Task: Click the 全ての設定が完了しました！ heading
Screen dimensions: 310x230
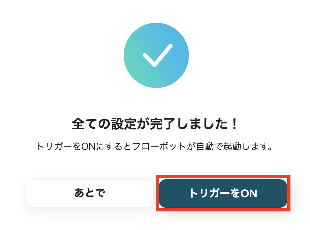Action: pos(155,122)
